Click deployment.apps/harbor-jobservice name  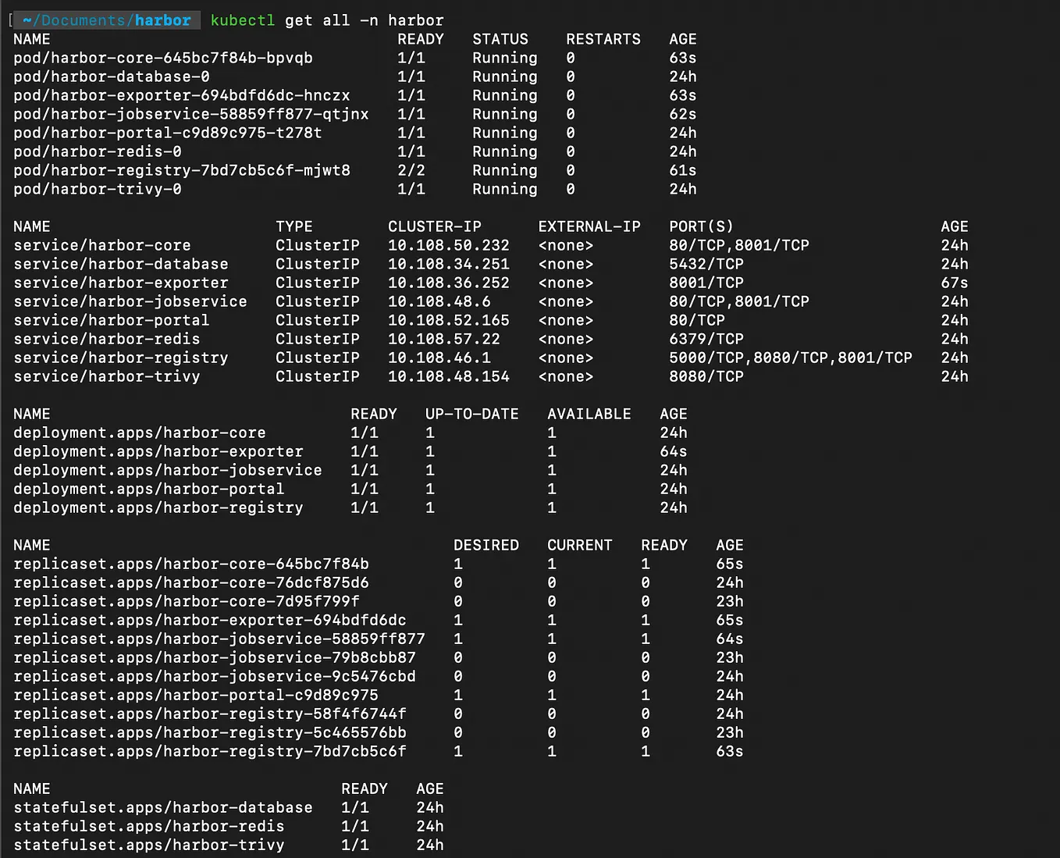point(168,470)
